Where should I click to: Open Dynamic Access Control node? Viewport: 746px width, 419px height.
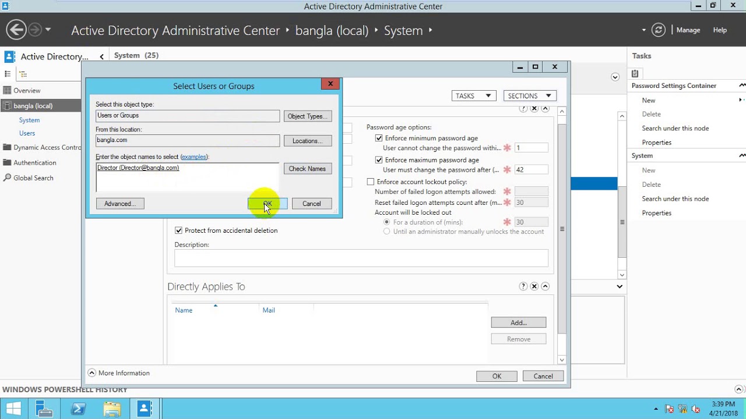point(42,148)
